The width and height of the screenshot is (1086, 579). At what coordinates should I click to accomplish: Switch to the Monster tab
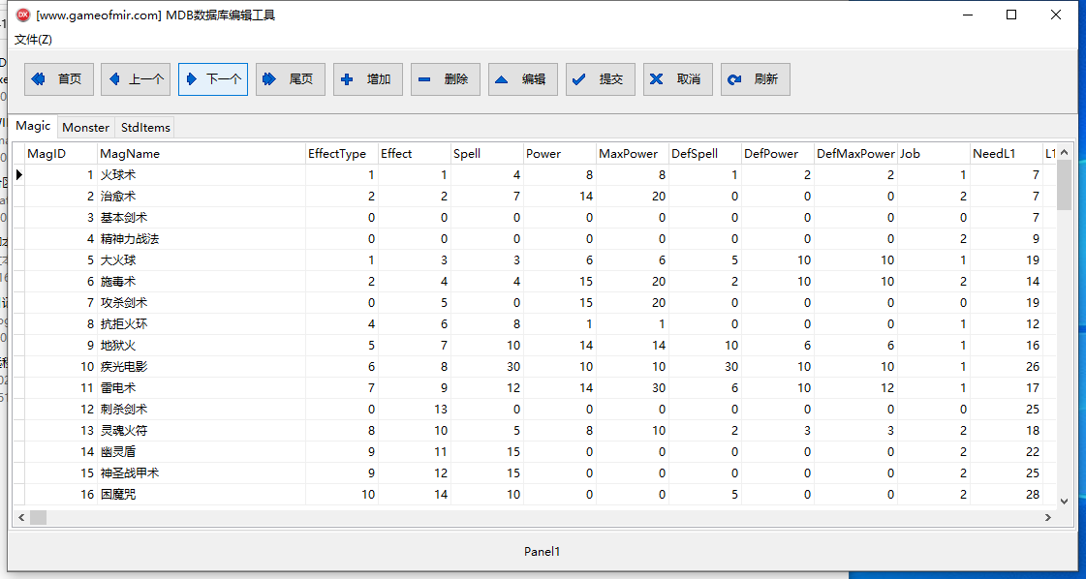86,128
